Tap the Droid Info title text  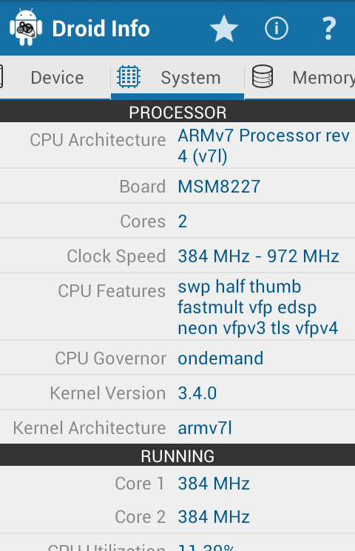point(101,28)
